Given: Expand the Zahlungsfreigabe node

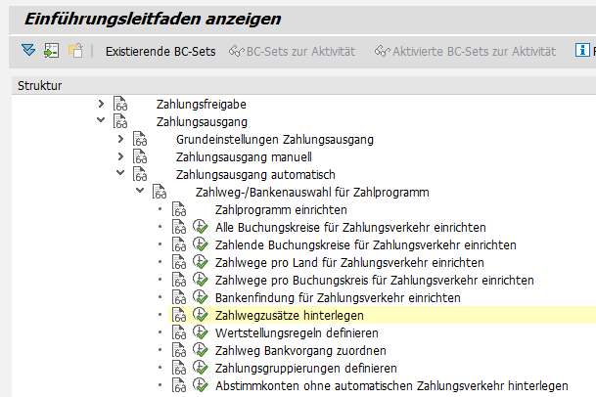Looking at the screenshot, I should [x=100, y=104].
